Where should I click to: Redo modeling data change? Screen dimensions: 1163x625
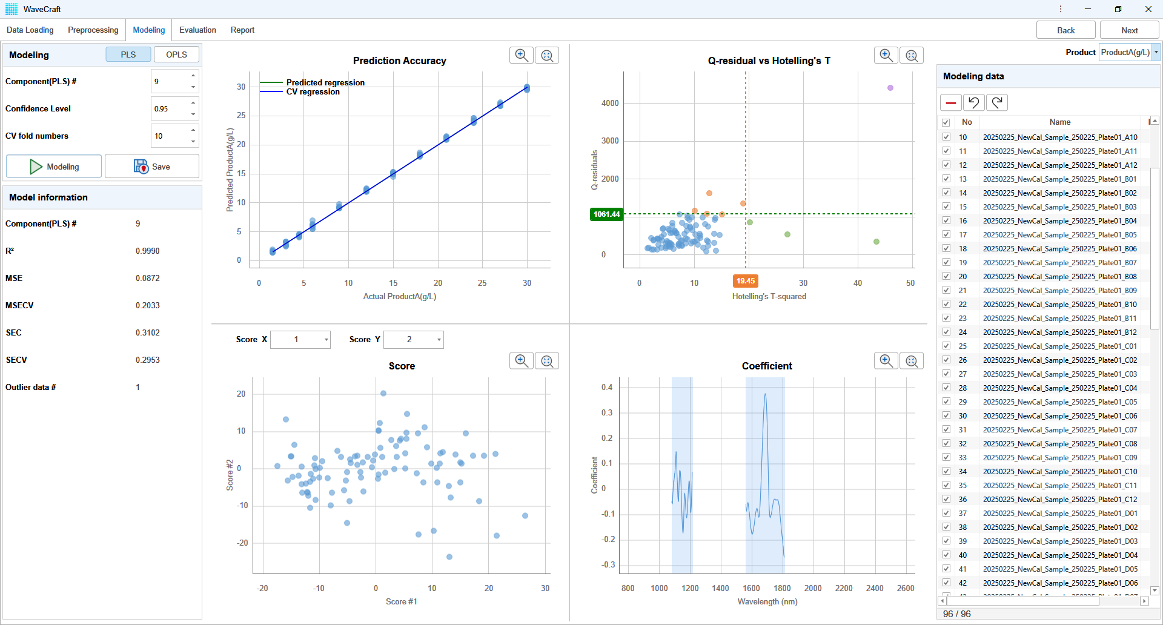[996, 102]
